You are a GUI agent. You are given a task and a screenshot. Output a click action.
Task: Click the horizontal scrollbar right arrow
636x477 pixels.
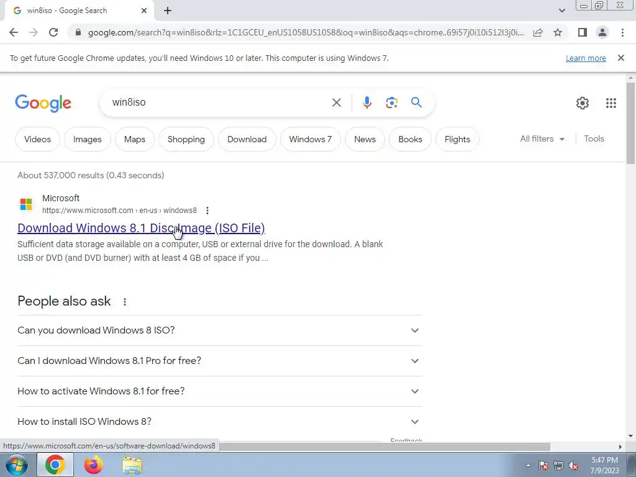[620, 447]
